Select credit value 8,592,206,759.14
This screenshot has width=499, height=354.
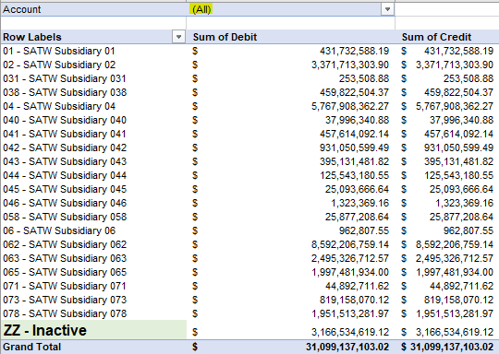pyautogui.click(x=455, y=244)
